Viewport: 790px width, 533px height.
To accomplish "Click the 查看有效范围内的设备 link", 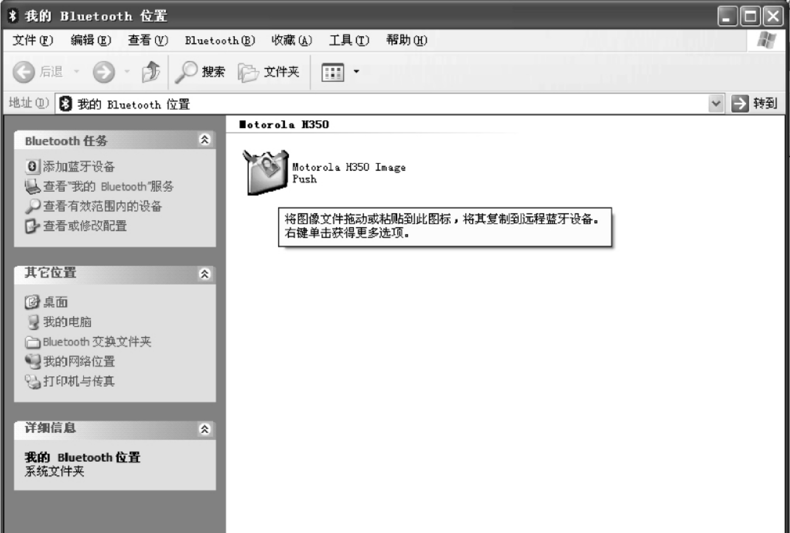I will pos(103,207).
